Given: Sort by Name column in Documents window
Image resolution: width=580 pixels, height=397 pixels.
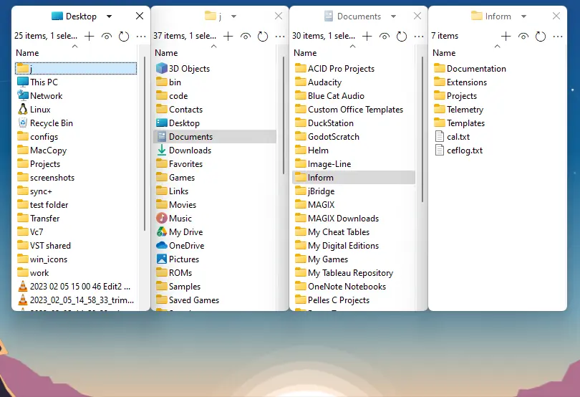Looking at the screenshot, I should click(x=305, y=53).
